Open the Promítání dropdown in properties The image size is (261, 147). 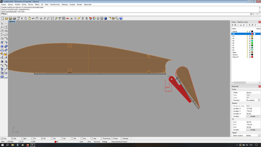click(x=259, y=100)
